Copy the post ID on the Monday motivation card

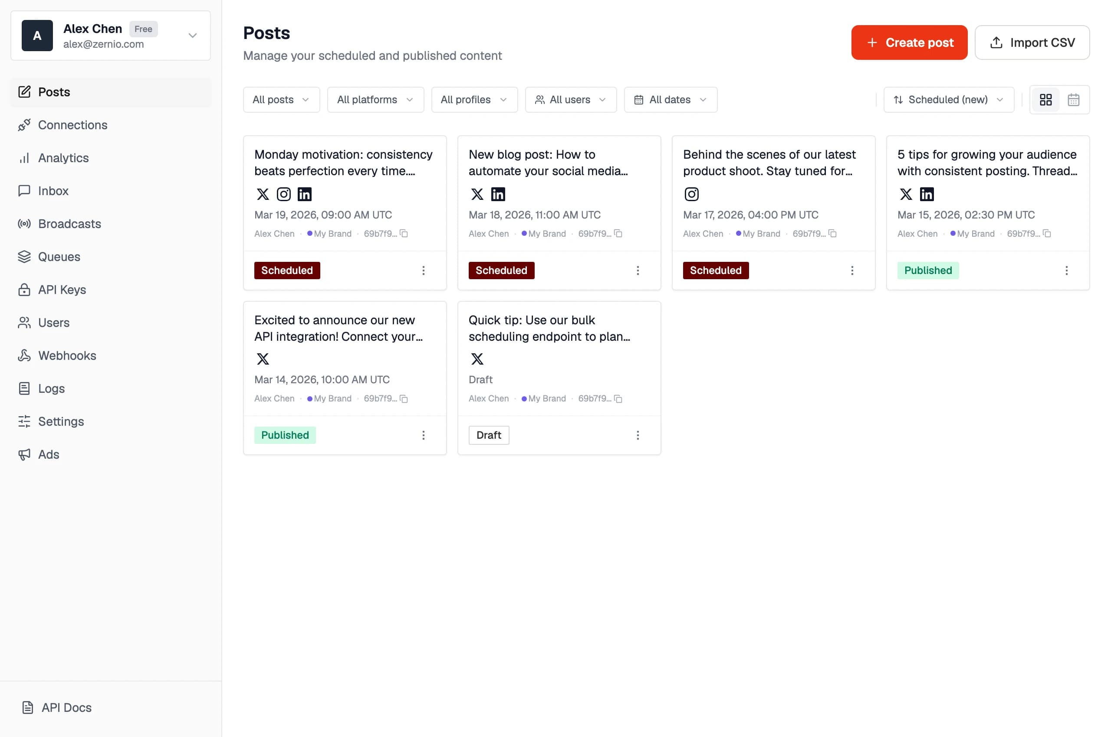(404, 234)
